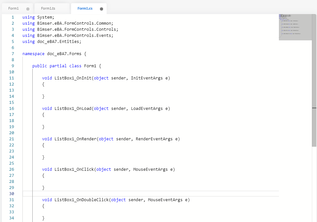Open the Form1.ts tab

[x=48, y=8]
